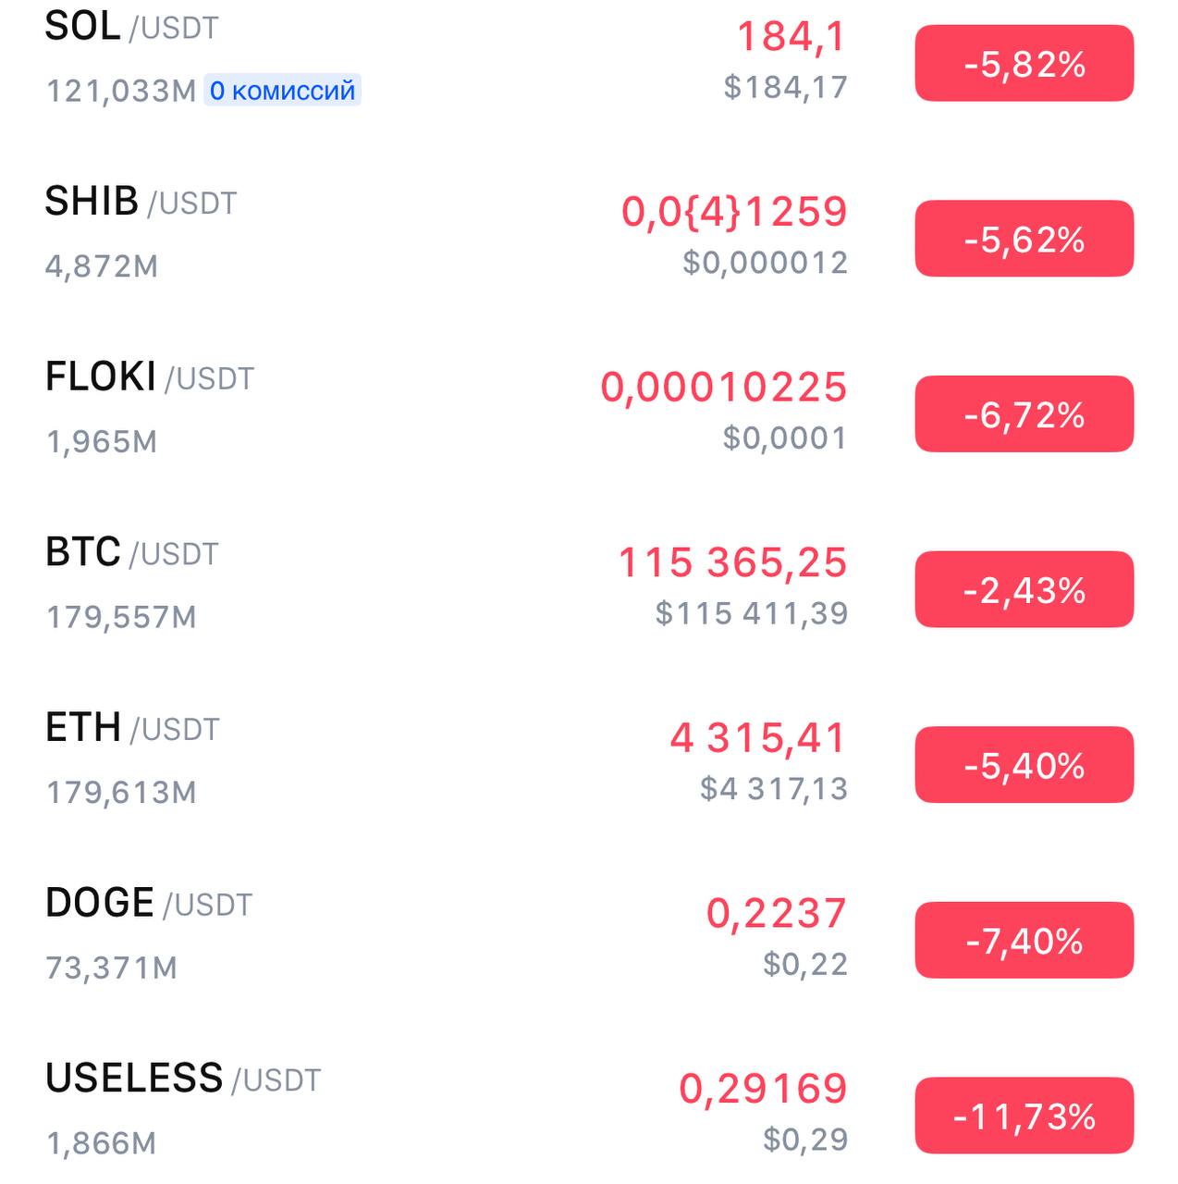This screenshot has width=1178, height=1184.
Task: Tap the SOL -5,82% change button
Action: tap(1024, 63)
